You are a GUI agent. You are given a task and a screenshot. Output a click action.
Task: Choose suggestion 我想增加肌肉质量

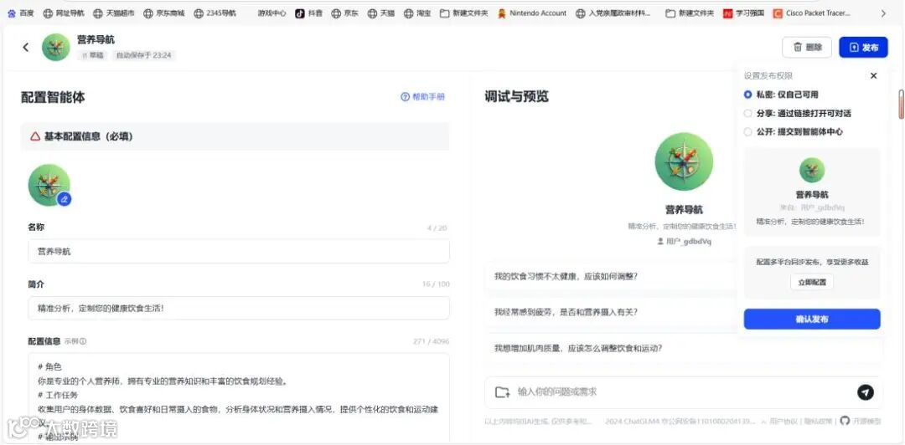(684, 348)
